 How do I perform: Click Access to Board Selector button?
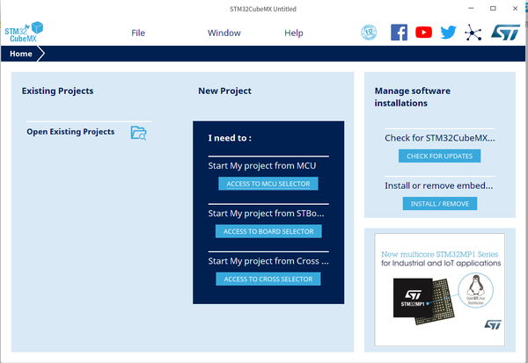(x=268, y=231)
